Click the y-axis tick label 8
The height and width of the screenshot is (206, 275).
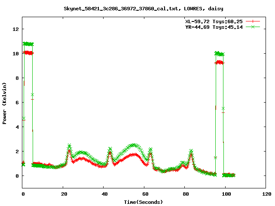pyautogui.click(x=17, y=78)
